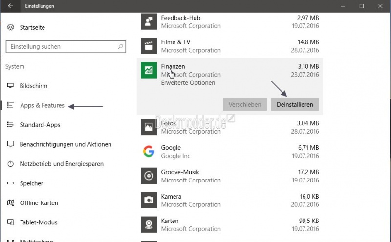This screenshot has width=391, height=242.
Task: Open Erweiterte Optionen for Finanzen
Action: (x=188, y=82)
